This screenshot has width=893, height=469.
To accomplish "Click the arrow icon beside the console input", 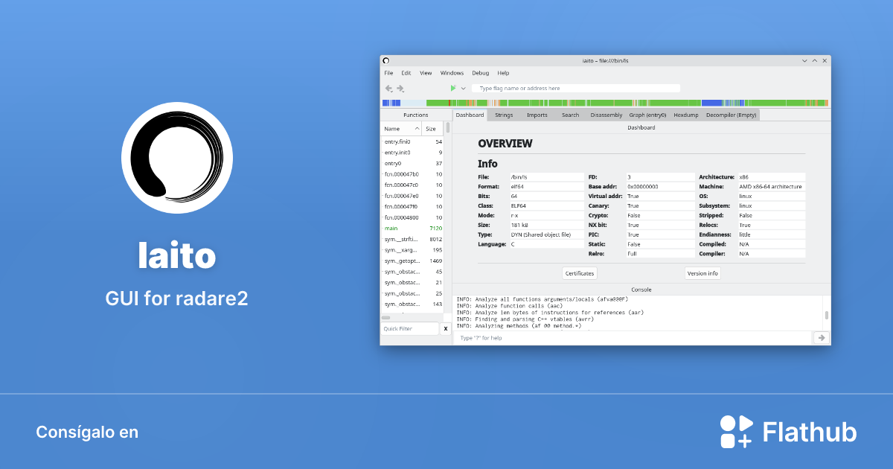I will point(821,337).
